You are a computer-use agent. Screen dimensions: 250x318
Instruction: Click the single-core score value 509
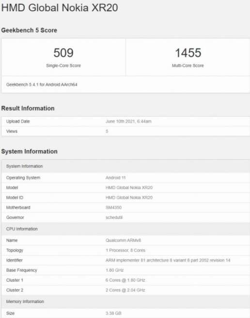pos(63,53)
